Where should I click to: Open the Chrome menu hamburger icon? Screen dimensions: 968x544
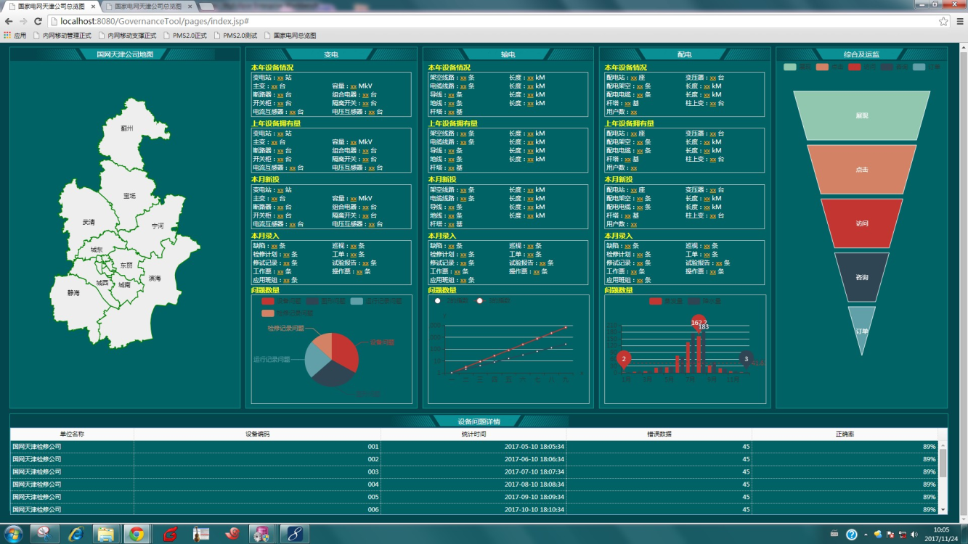959,22
